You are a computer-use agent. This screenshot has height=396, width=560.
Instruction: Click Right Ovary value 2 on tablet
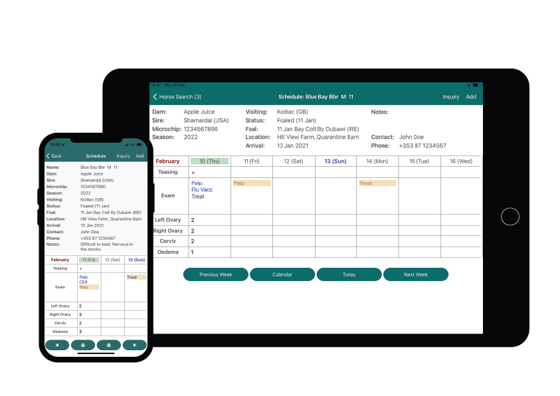(193, 231)
